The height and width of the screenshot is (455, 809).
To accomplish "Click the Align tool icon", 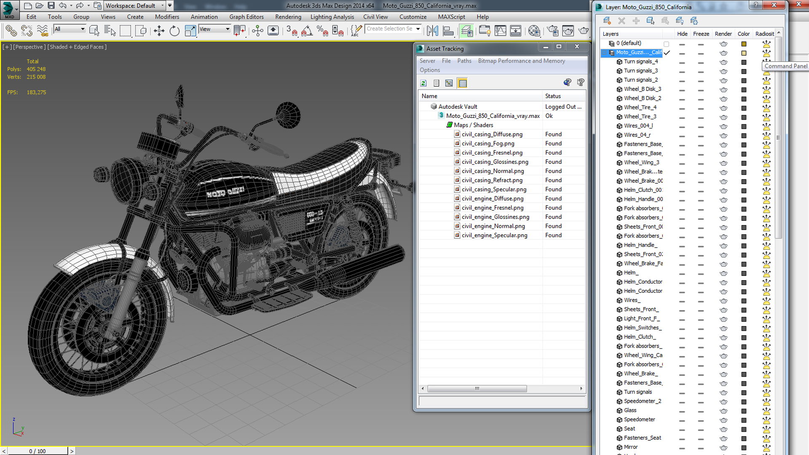I will [448, 30].
